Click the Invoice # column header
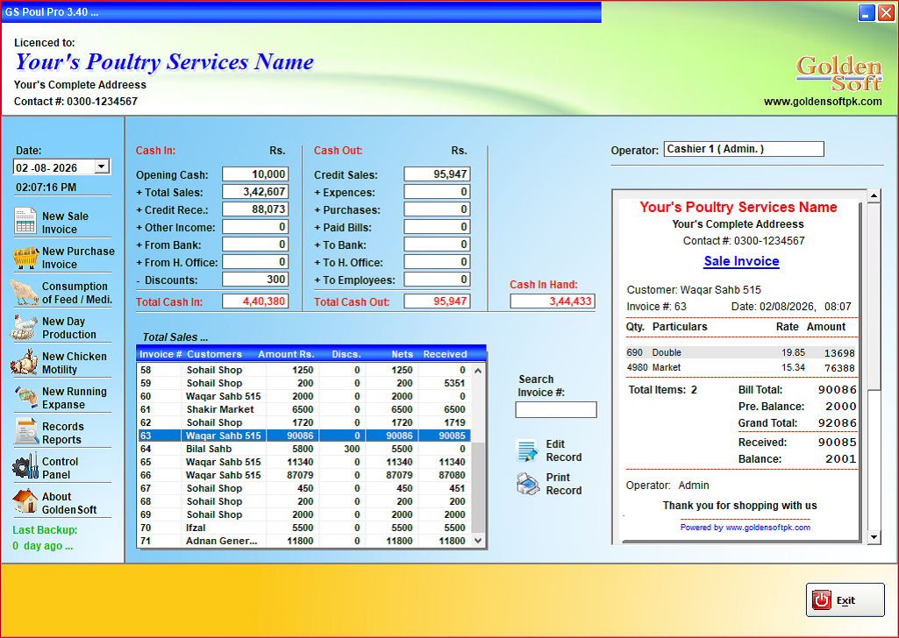899x638 pixels. tap(161, 354)
